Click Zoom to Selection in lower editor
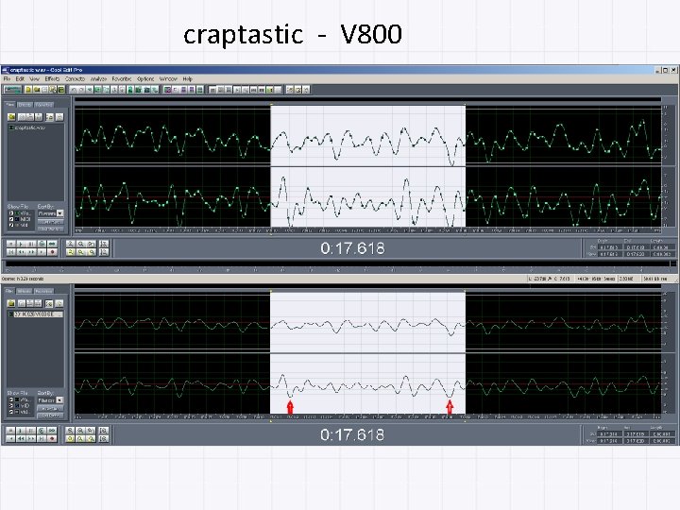Image resolution: width=680 pixels, height=510 pixels. click(x=70, y=439)
